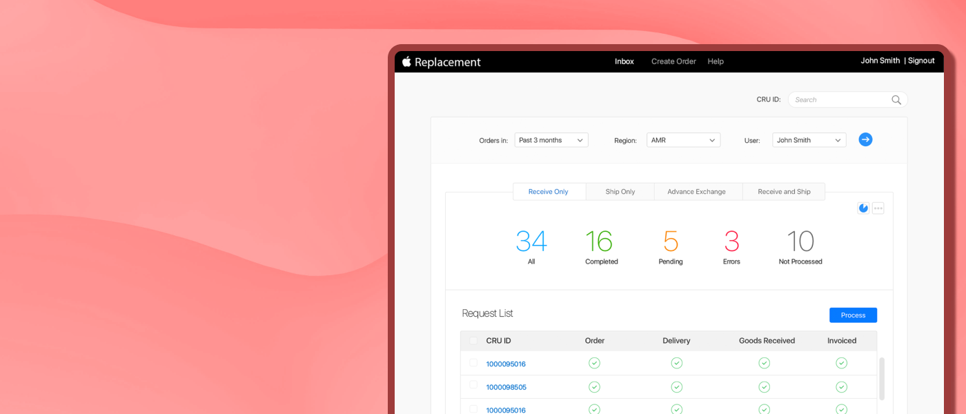Click John Smith name in the header
Image resolution: width=966 pixels, height=414 pixels.
[x=880, y=61]
